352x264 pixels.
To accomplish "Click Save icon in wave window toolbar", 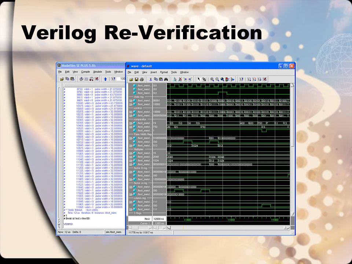I will [136, 80].
